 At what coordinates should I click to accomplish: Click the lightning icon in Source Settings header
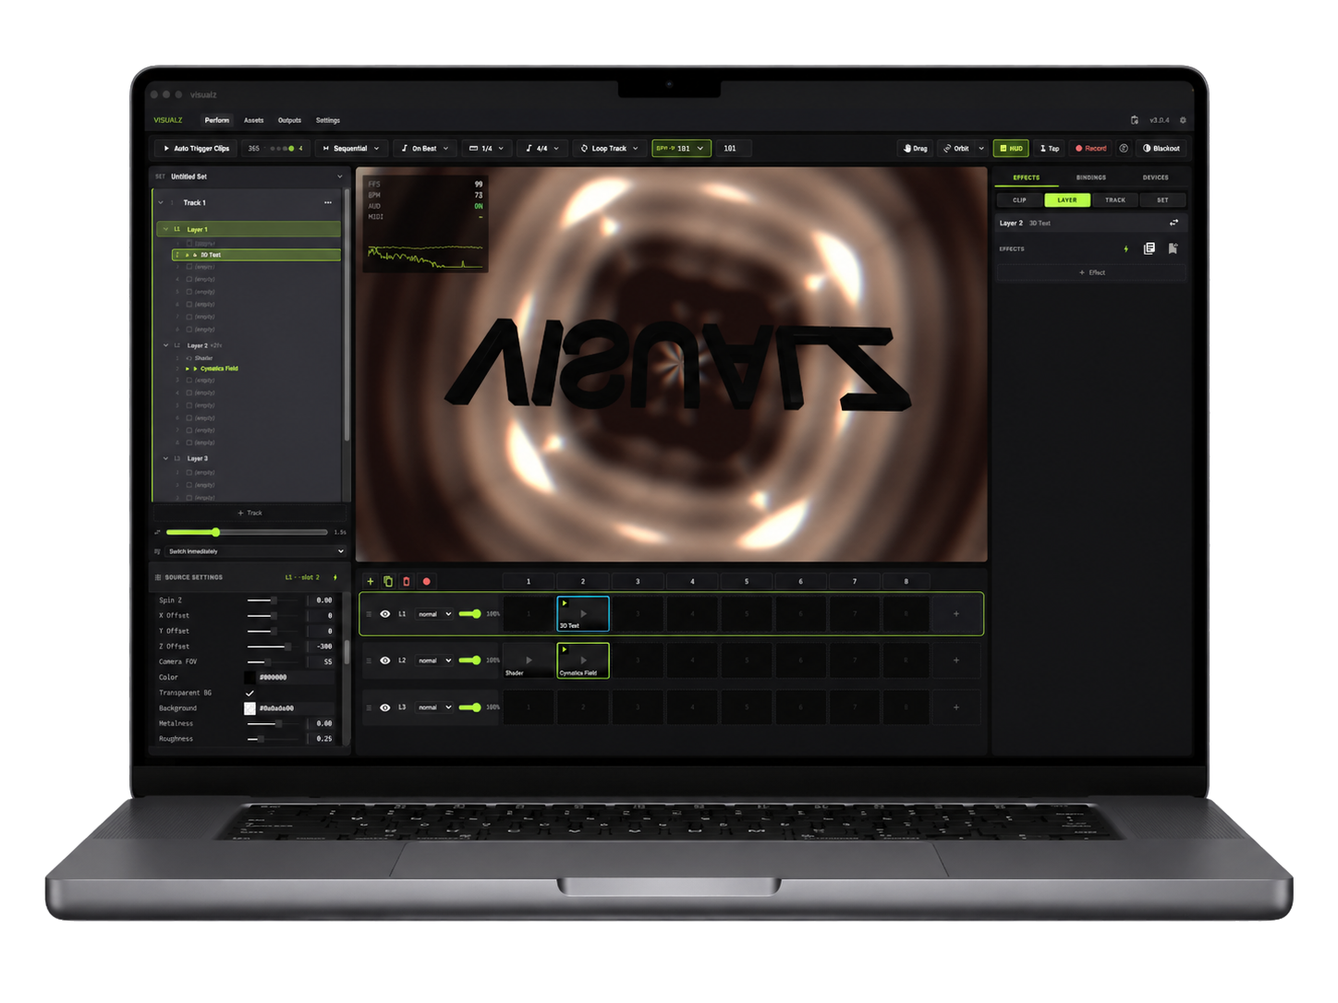(334, 577)
